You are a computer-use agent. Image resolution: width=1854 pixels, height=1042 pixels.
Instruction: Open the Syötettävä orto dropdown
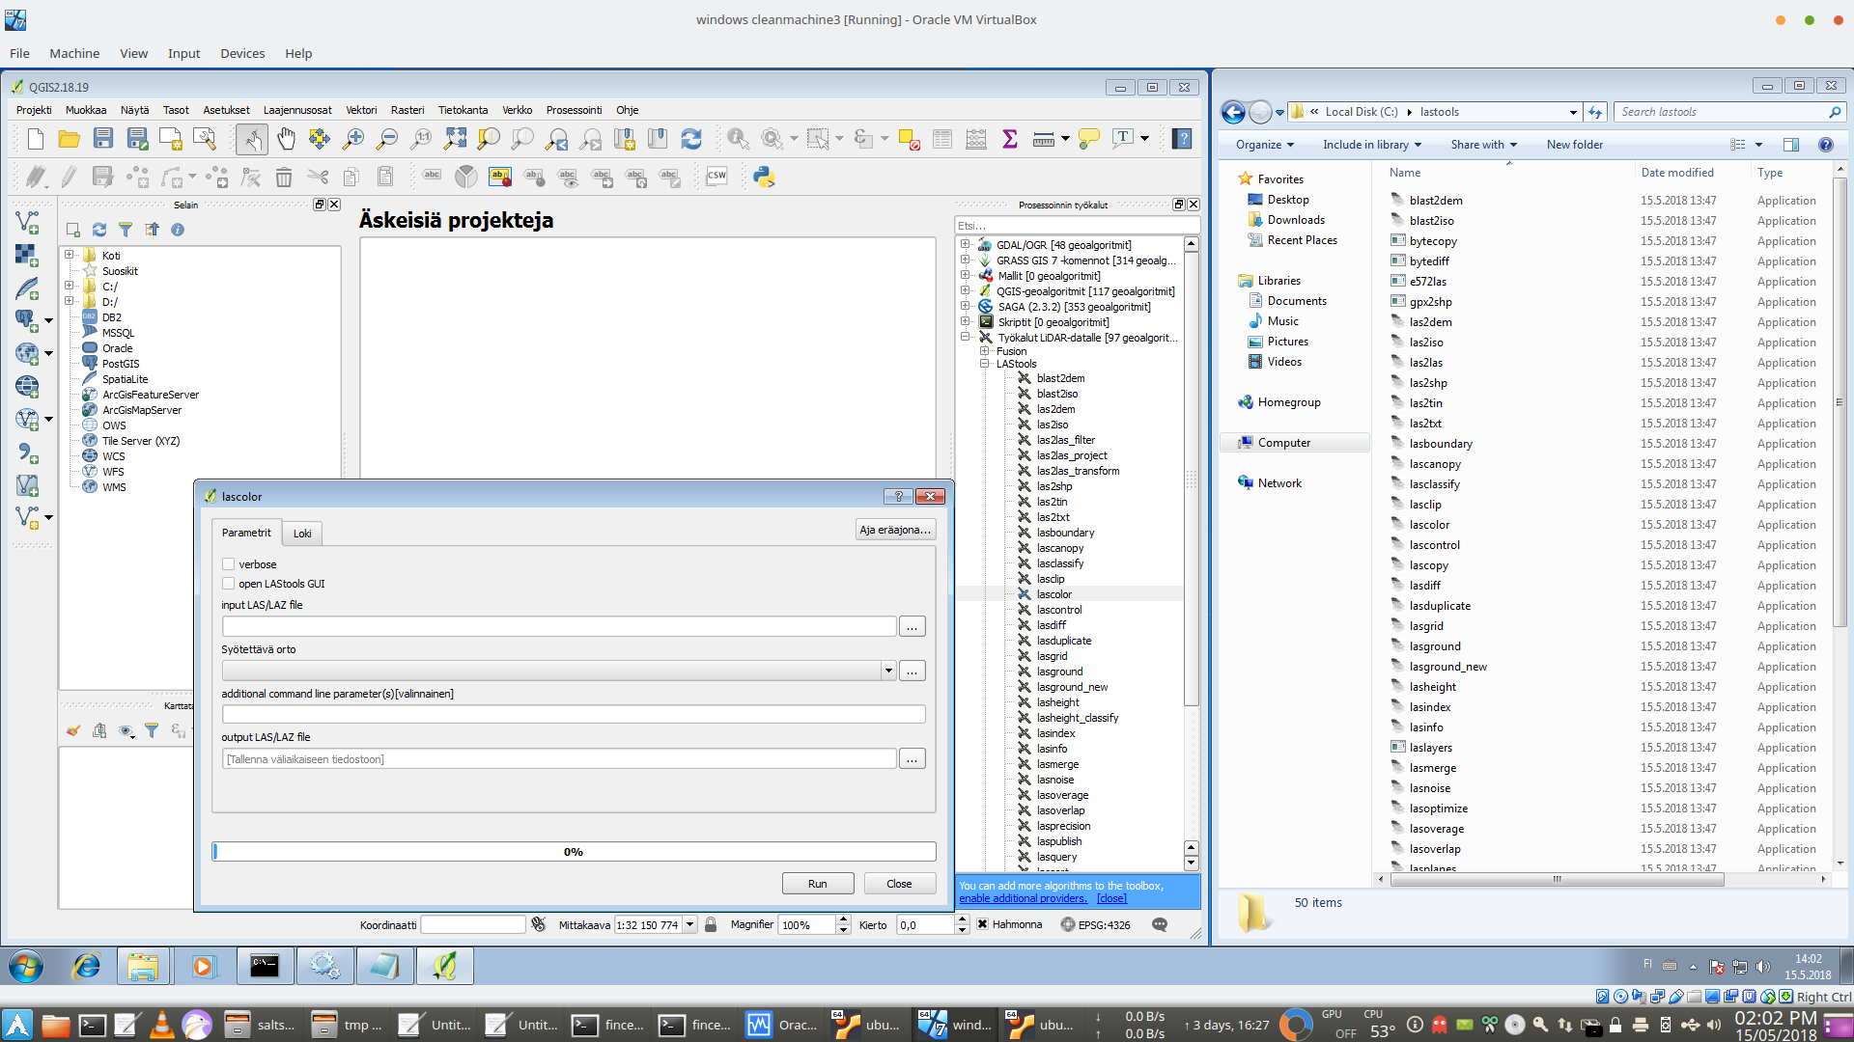tap(887, 671)
